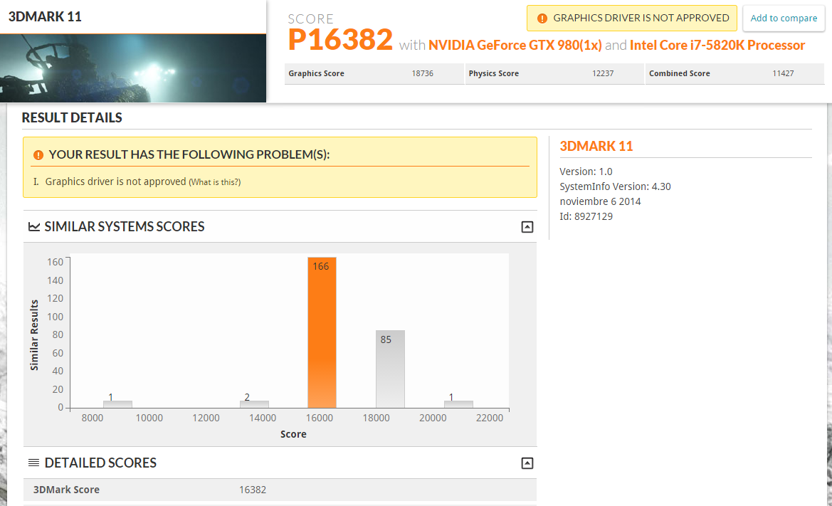Click the chart icon beside Similar Systems Scores

click(x=34, y=226)
